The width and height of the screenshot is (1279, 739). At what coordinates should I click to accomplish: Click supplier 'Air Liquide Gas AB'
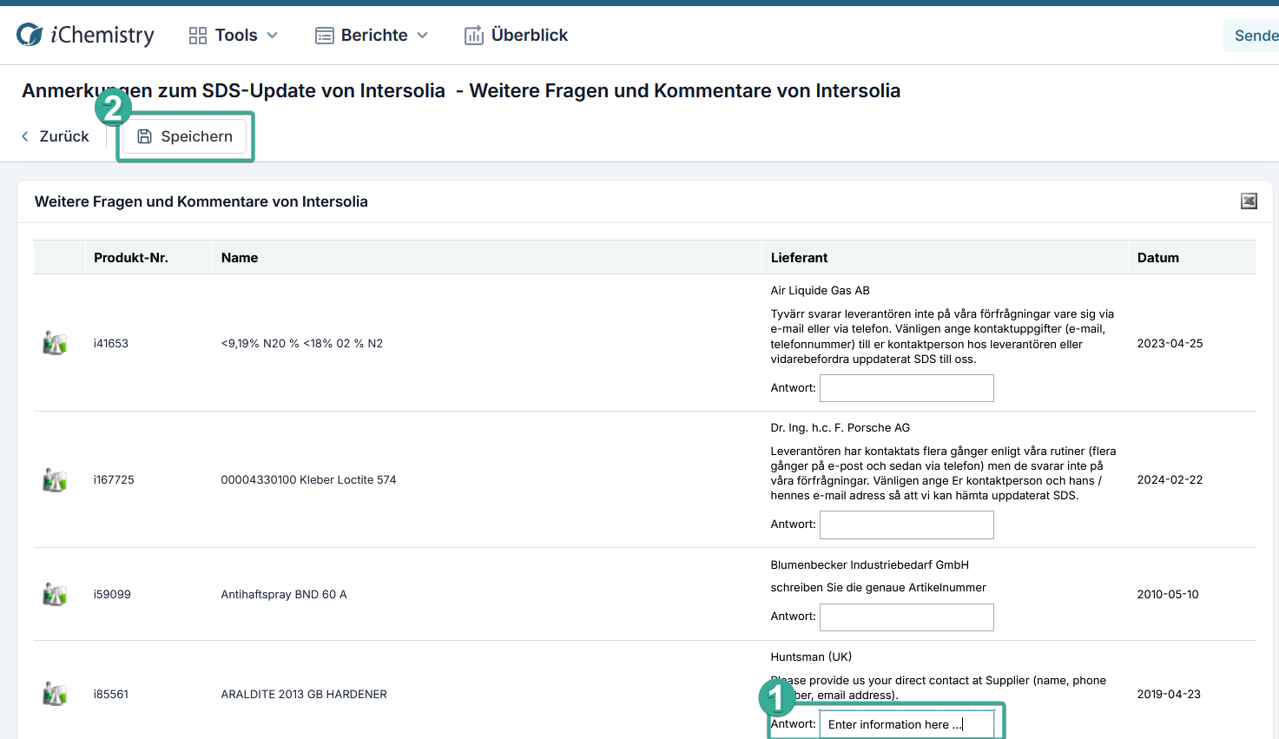pyautogui.click(x=820, y=290)
